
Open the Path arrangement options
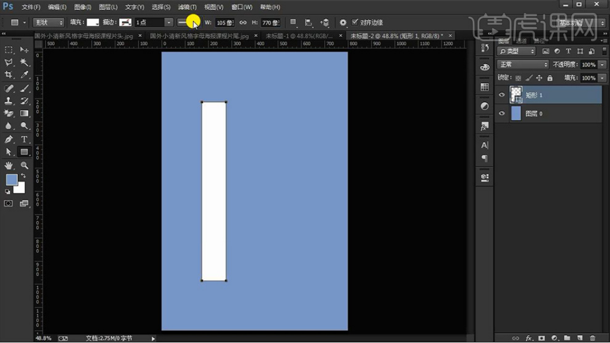[325, 22]
